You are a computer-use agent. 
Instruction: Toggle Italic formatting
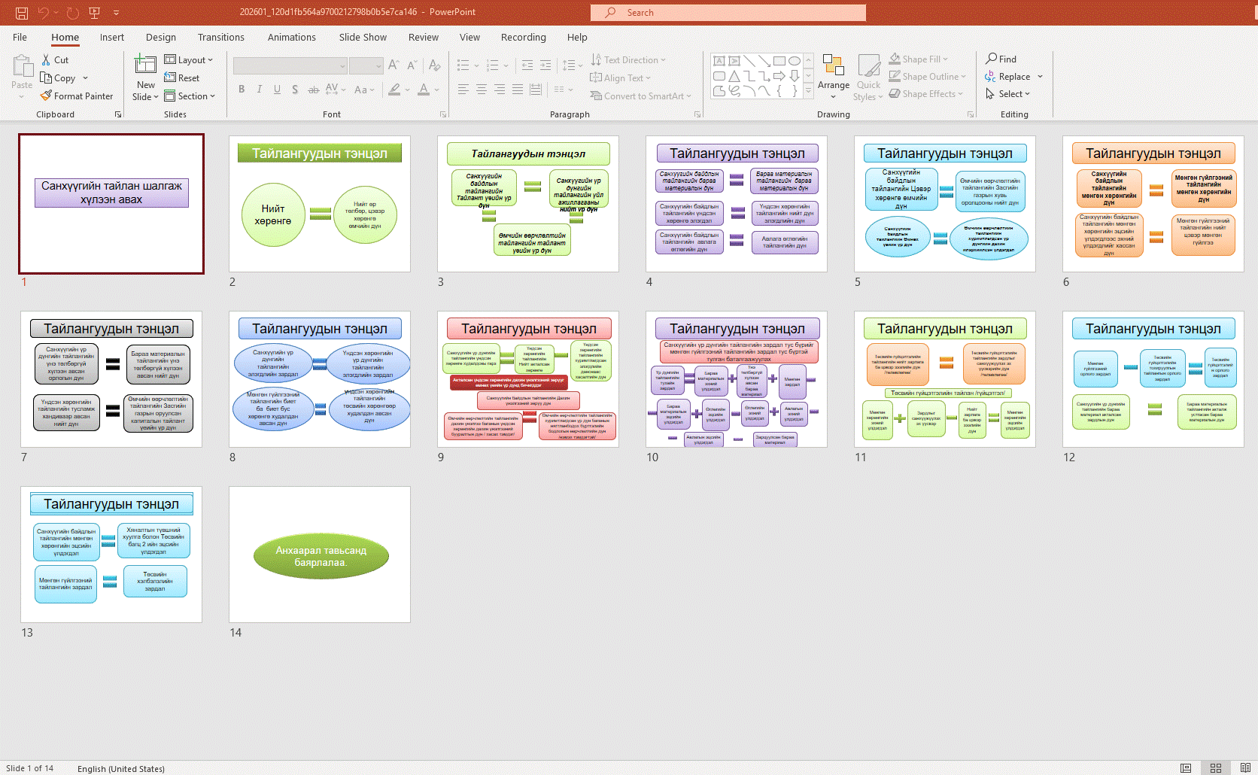[260, 90]
